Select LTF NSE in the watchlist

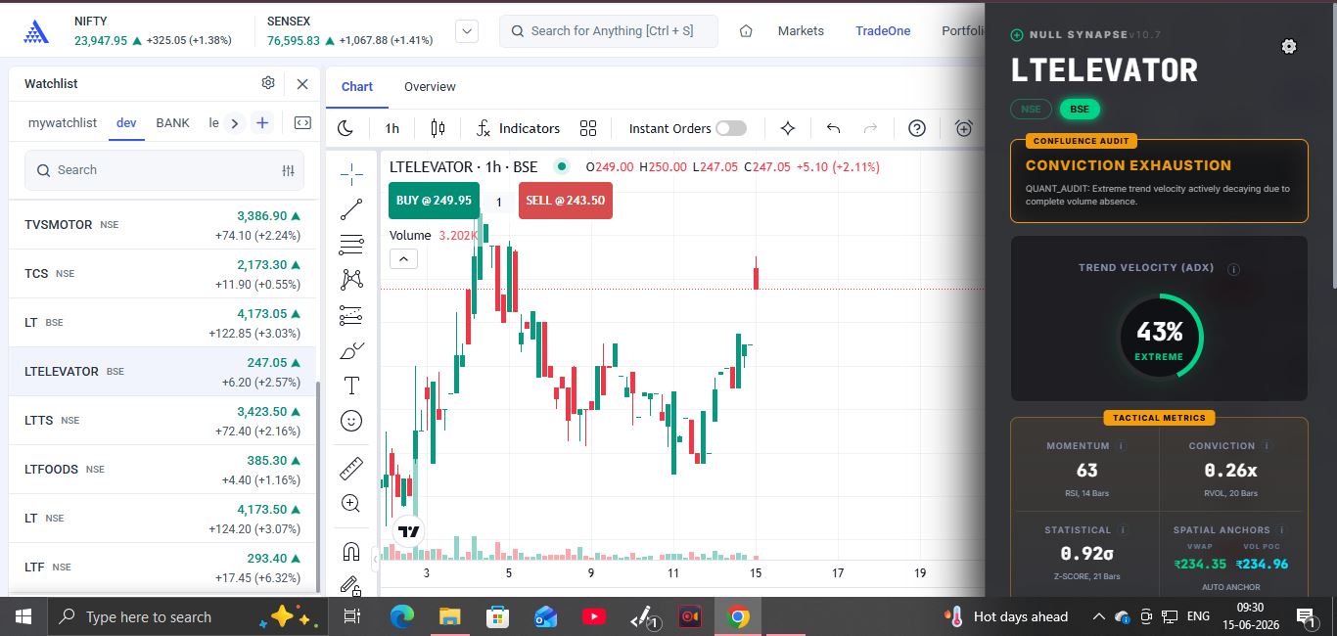pyautogui.click(x=162, y=568)
